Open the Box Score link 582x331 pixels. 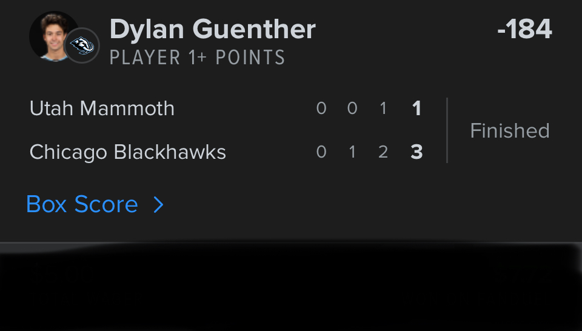click(82, 205)
